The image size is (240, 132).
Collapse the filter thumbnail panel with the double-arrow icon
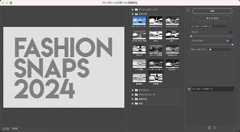[x=188, y=10]
